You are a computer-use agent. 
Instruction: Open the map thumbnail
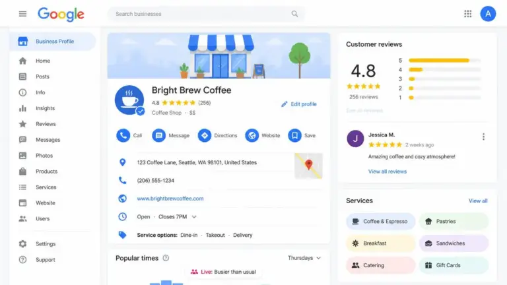308,166
